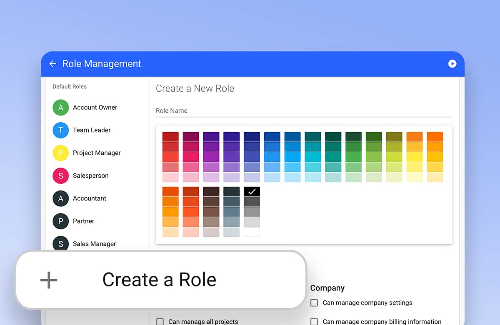Click the back arrow beside Role Management
Screen dimensions: 500x325
click(52, 64)
